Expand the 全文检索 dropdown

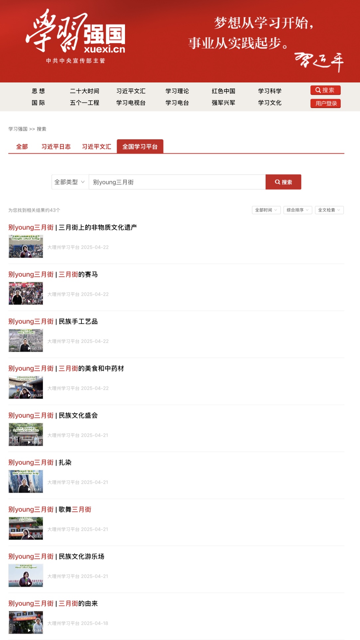click(x=329, y=210)
